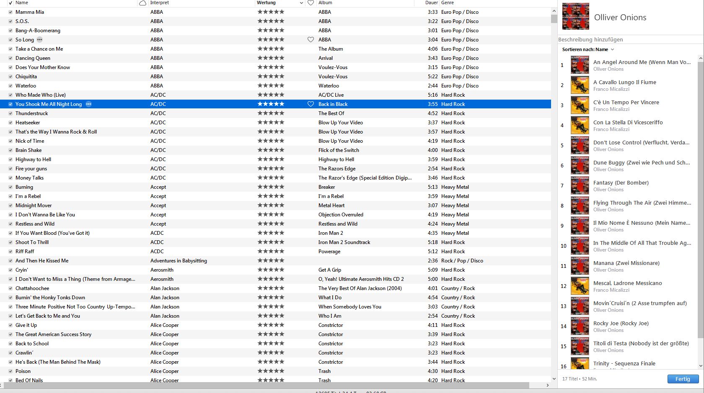Sort by the Interpret column header
Image resolution: width=704 pixels, height=393 pixels.
click(160, 3)
